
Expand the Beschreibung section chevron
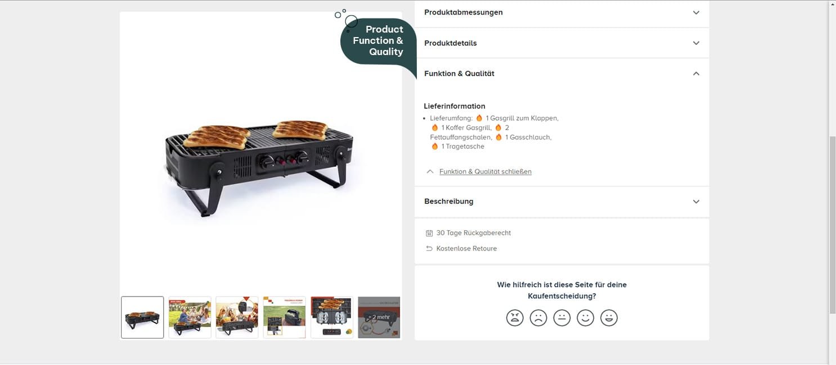coord(696,202)
